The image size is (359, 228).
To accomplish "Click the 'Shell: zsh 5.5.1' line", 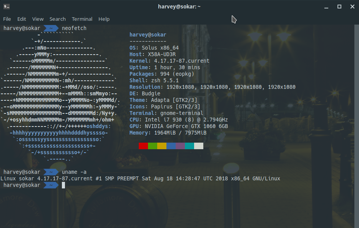I will (x=154, y=81).
